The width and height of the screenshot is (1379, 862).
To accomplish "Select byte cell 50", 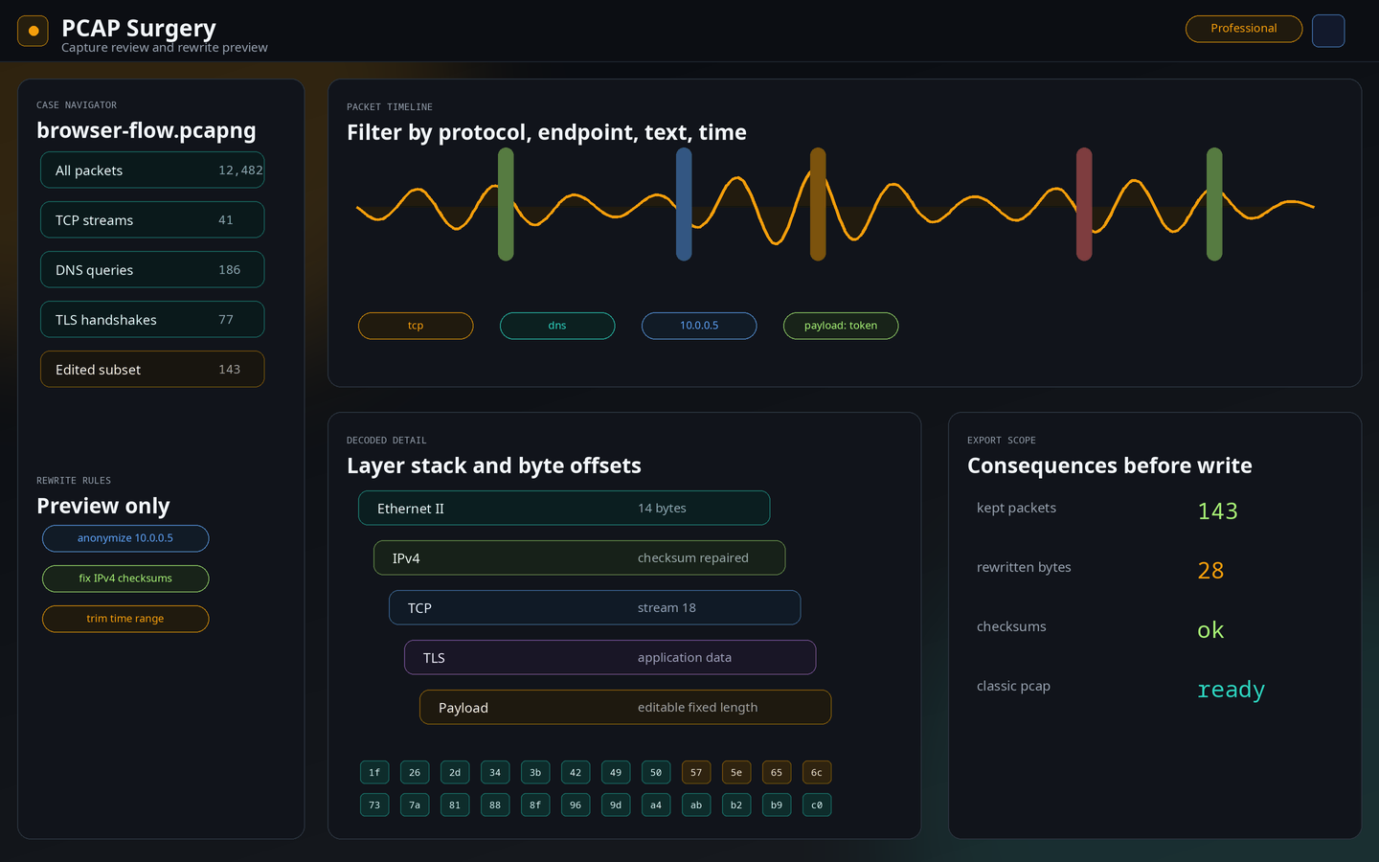I will click(x=656, y=773).
